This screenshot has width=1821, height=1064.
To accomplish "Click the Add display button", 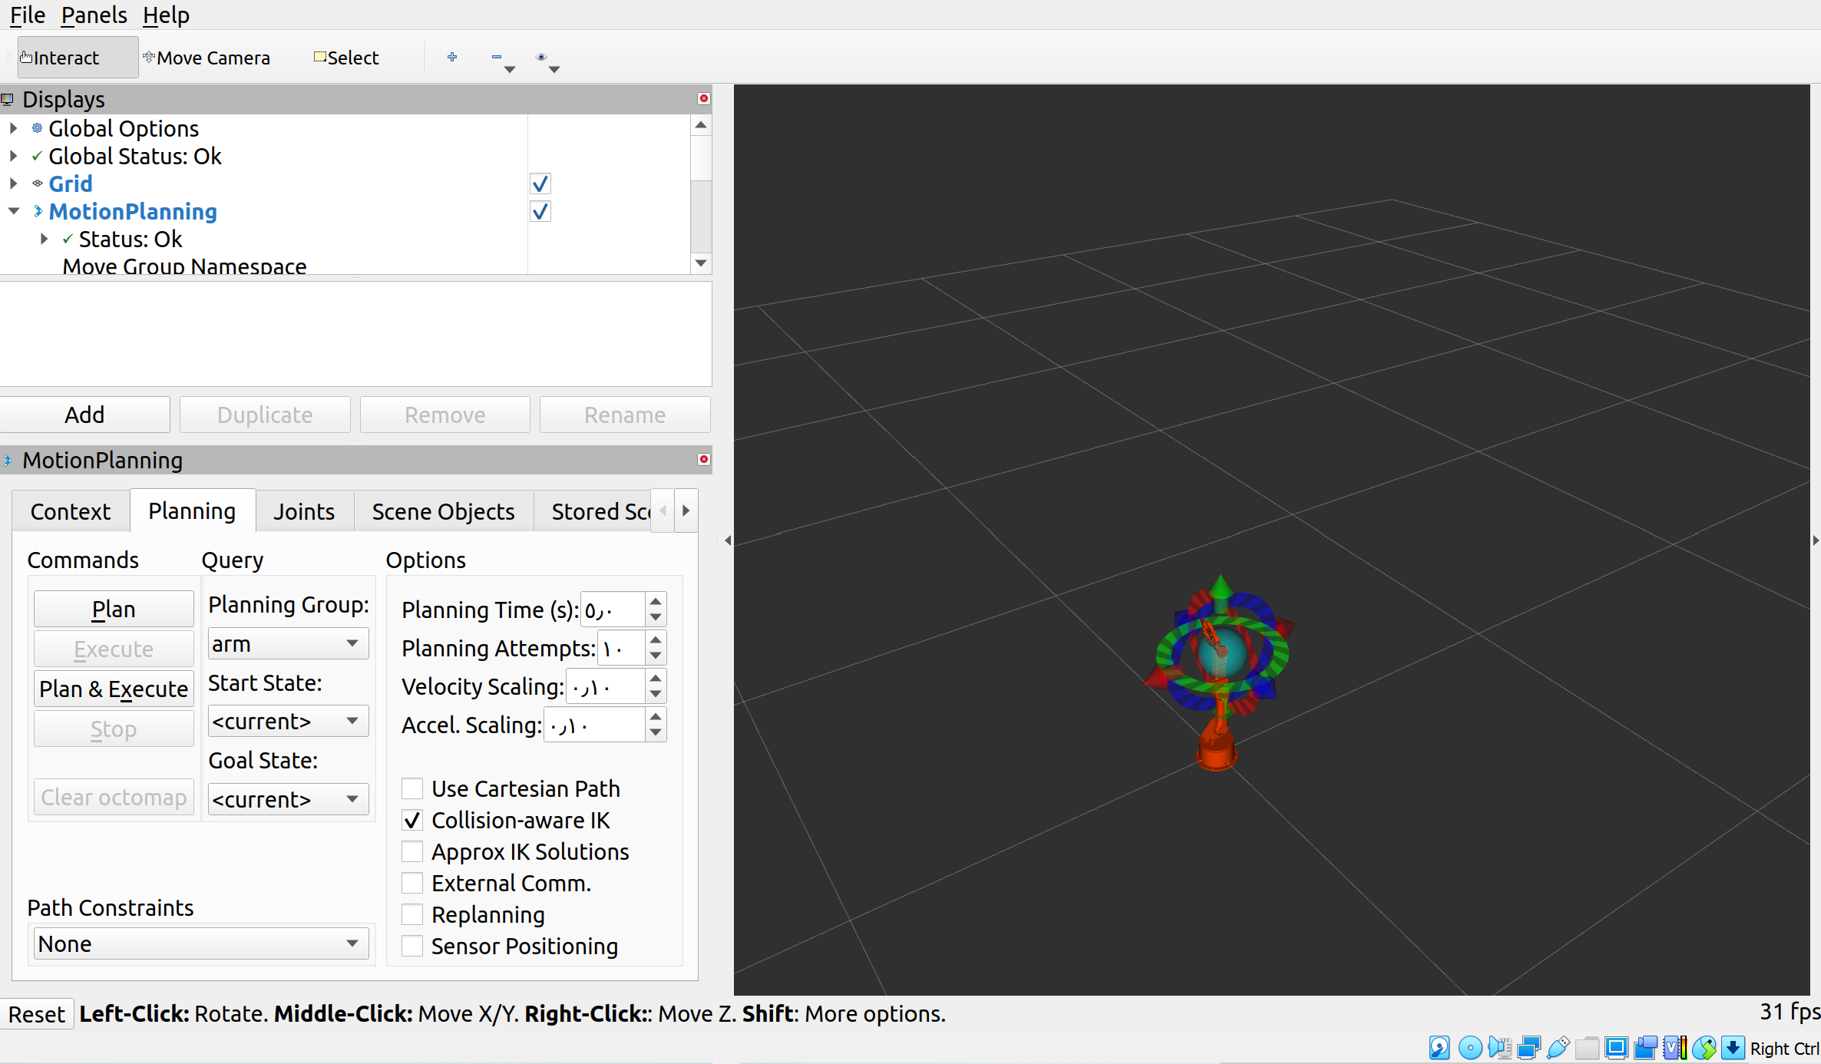I will point(84,415).
